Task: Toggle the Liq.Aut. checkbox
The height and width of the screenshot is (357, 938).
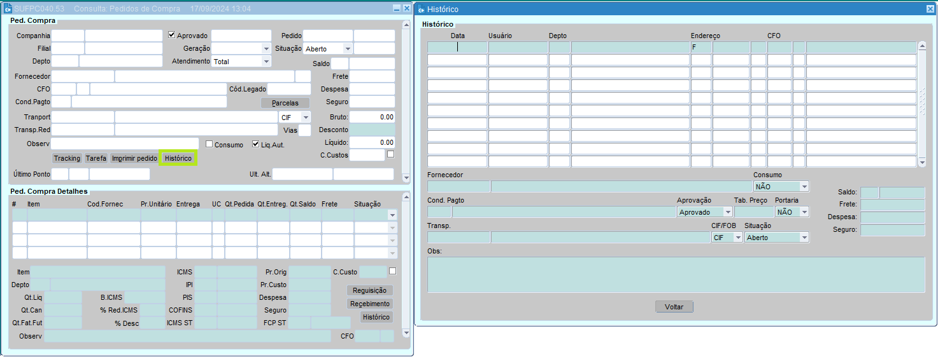Action: tap(256, 144)
